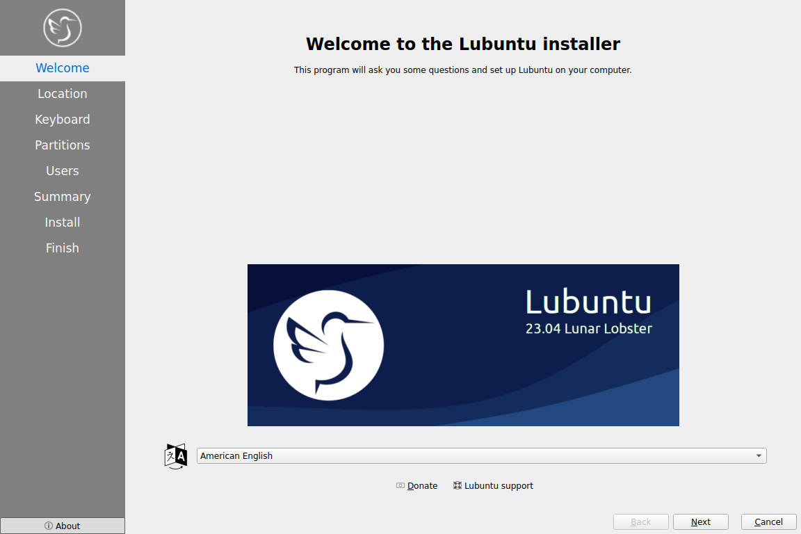Go to the Location step
801x534 pixels.
[63, 94]
